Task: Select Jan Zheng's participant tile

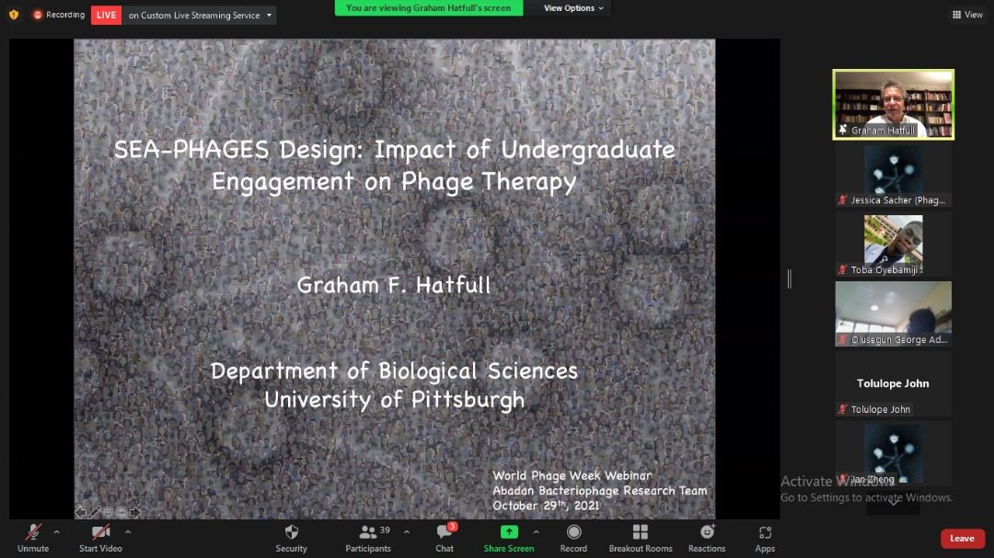Action: (x=893, y=453)
